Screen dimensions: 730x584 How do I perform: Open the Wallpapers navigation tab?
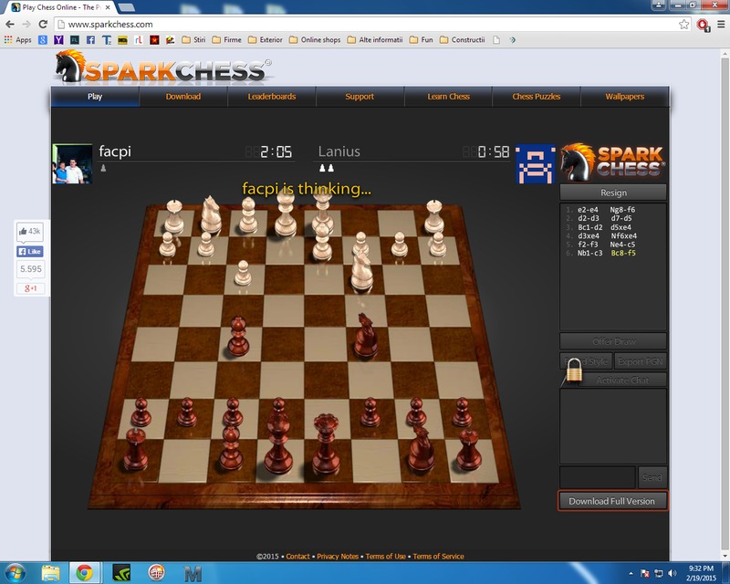click(x=625, y=97)
